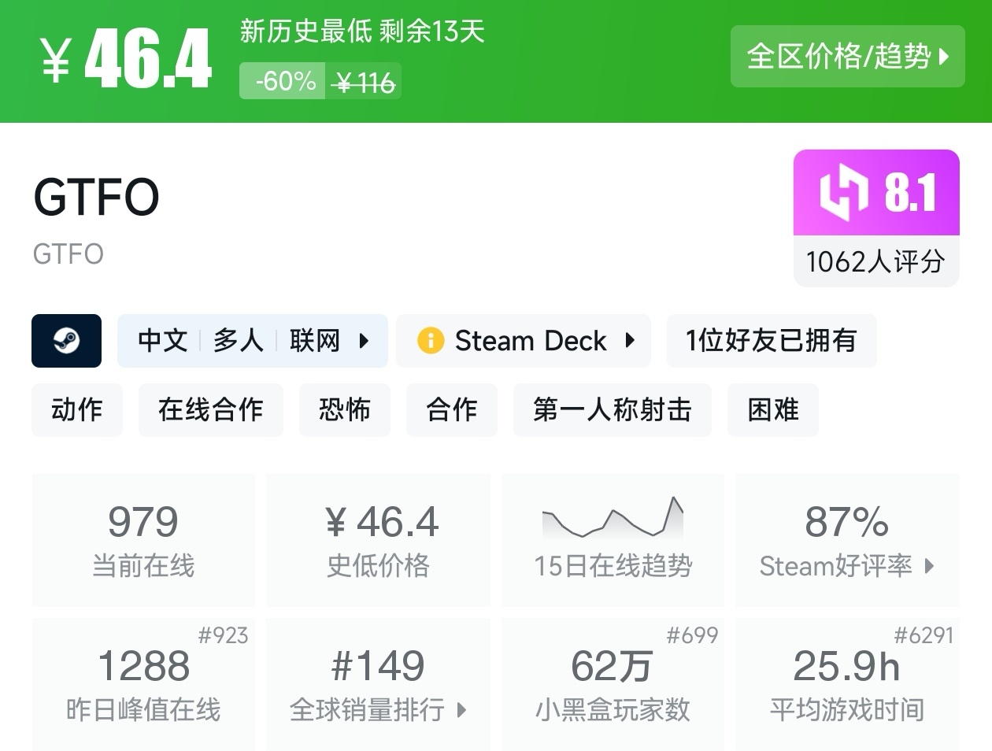The image size is (992, 751).
Task: Select the 动作 genre tag
Action: [76, 410]
